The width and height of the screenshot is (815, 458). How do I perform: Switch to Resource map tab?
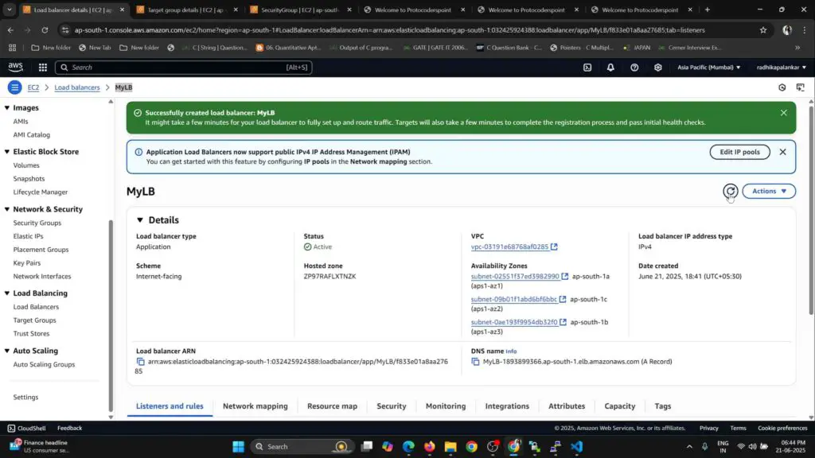[x=332, y=406]
